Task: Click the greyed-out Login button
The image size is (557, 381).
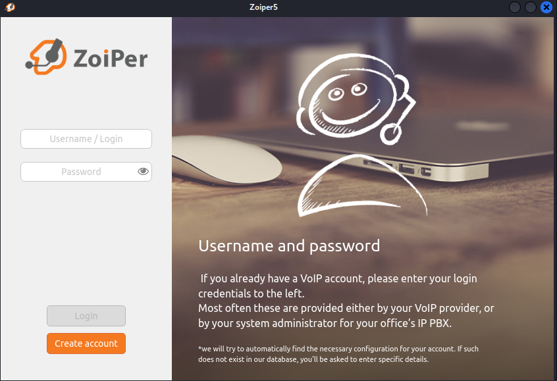Action: tap(86, 316)
